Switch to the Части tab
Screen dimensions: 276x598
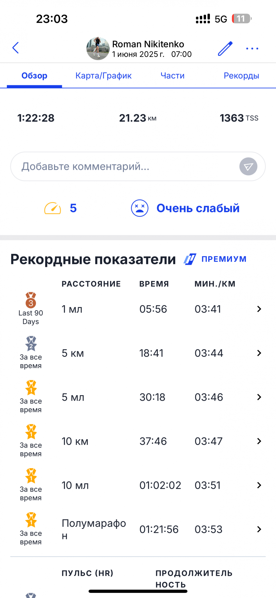click(x=173, y=76)
